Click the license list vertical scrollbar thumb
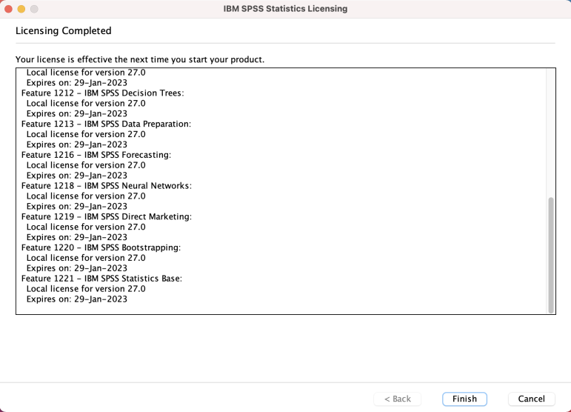This screenshot has height=412, width=571. [551, 255]
